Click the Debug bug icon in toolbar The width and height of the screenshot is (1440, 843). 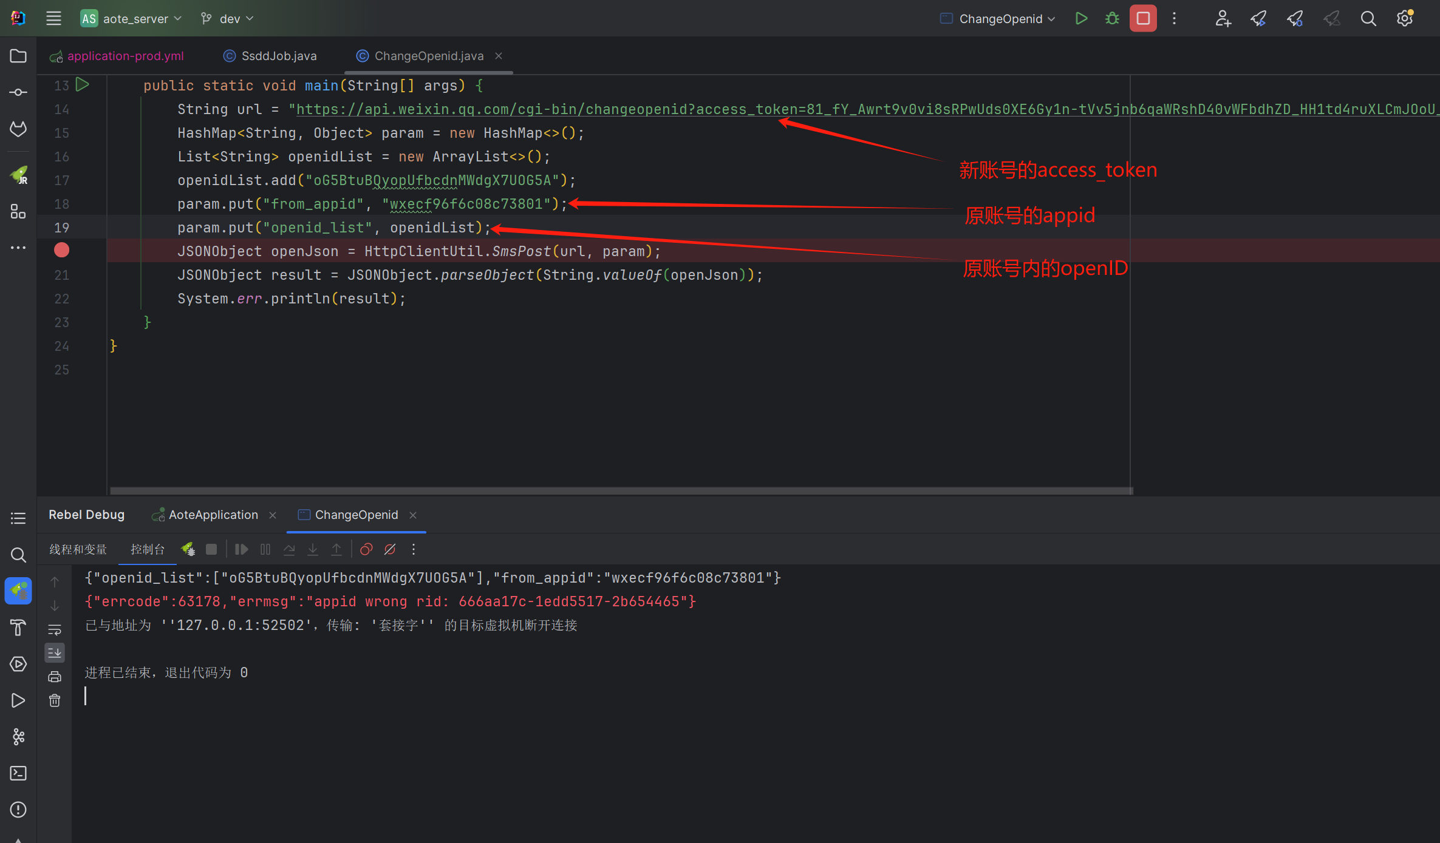click(1112, 18)
